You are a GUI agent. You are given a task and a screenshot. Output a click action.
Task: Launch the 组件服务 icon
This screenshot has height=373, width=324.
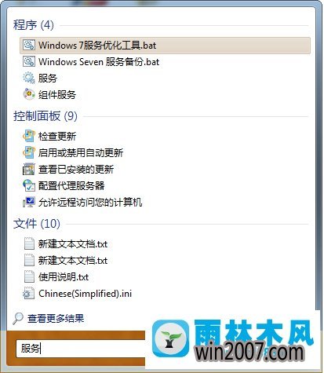pos(28,94)
